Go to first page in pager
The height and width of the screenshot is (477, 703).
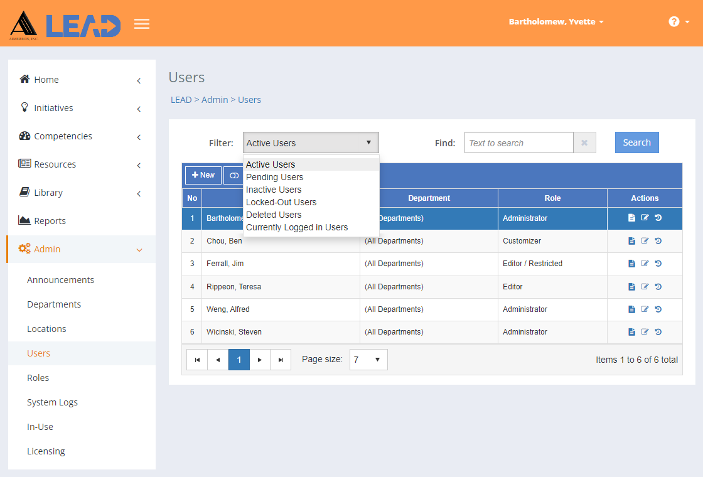197,360
